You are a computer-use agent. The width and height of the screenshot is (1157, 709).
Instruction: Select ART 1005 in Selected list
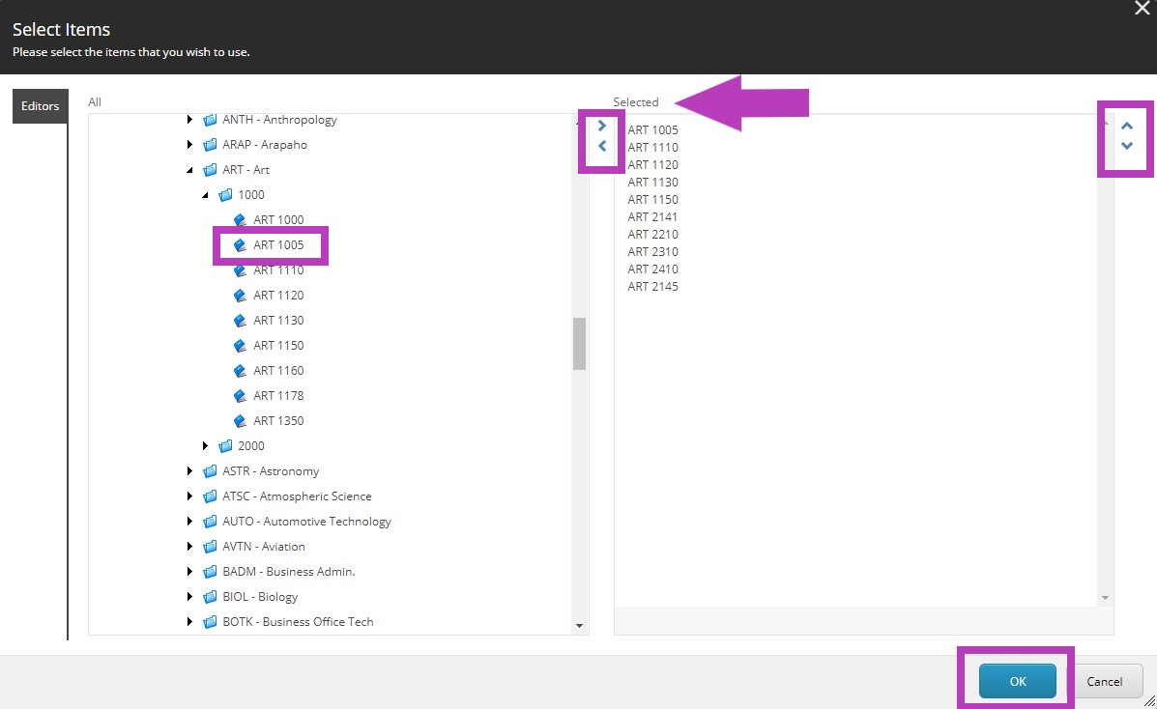(x=653, y=129)
